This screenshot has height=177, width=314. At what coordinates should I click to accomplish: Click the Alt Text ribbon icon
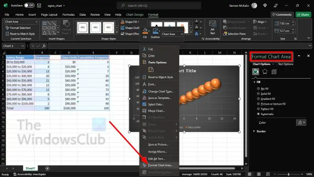213,27
